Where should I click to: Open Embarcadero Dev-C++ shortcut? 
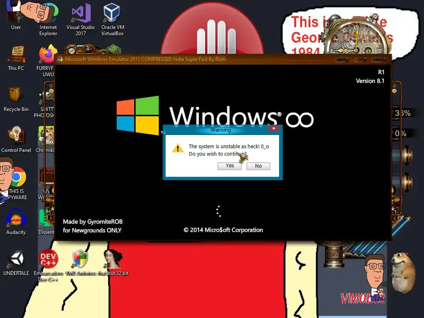pos(48,265)
